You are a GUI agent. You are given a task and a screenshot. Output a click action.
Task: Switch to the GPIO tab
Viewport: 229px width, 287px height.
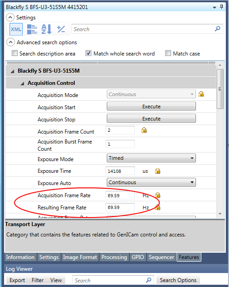[x=138, y=257]
